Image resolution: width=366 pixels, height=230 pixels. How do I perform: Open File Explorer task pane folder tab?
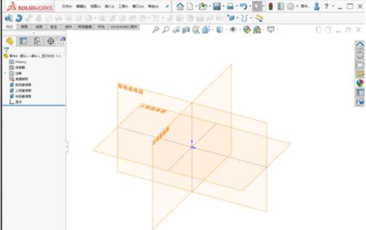pos(360,65)
